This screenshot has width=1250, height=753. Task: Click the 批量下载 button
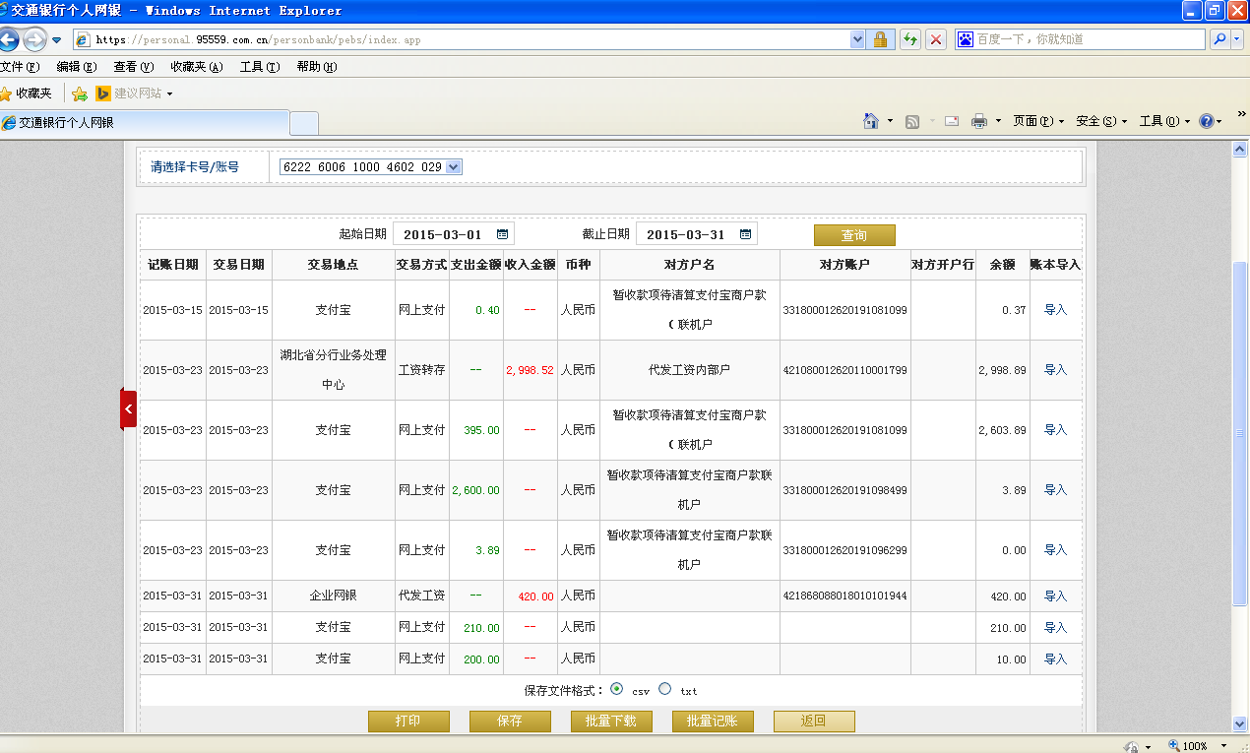pyautogui.click(x=610, y=722)
